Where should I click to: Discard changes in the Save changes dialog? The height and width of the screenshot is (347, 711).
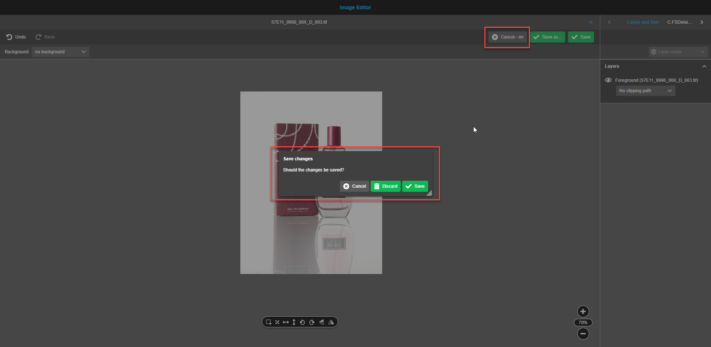(385, 186)
